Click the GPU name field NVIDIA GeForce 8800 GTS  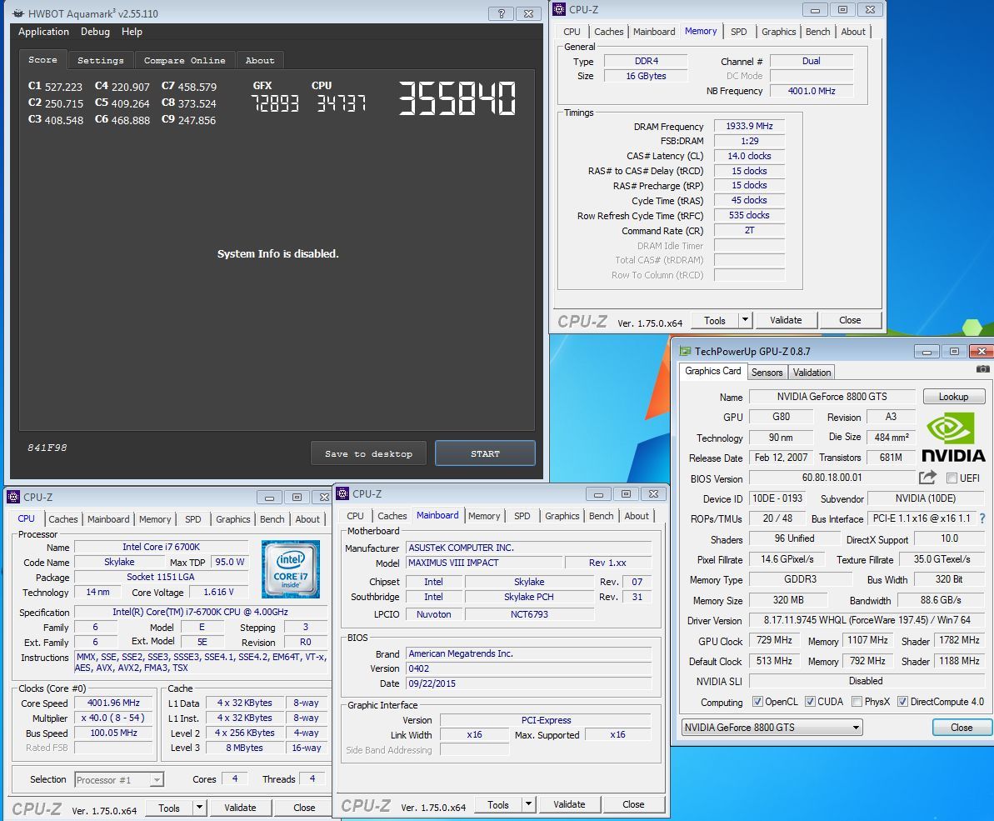832,396
